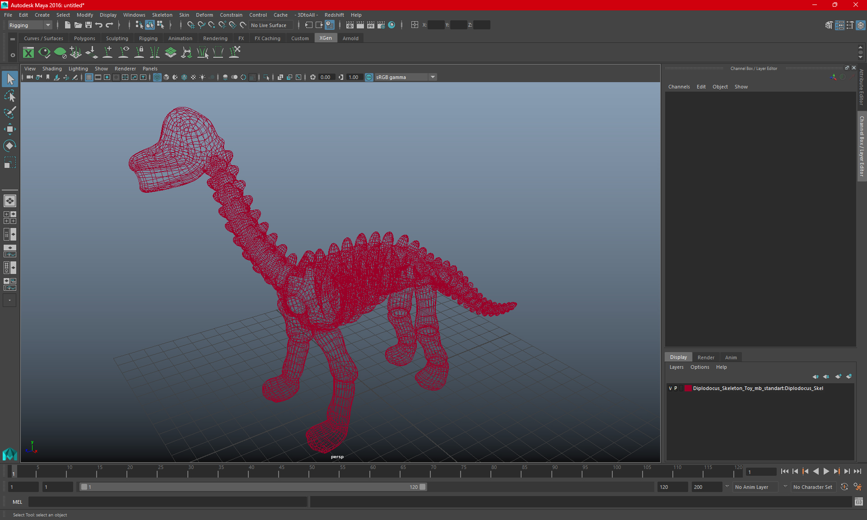This screenshot has width=867, height=520.
Task: Click the Redo arrow icon
Action: click(x=109, y=25)
